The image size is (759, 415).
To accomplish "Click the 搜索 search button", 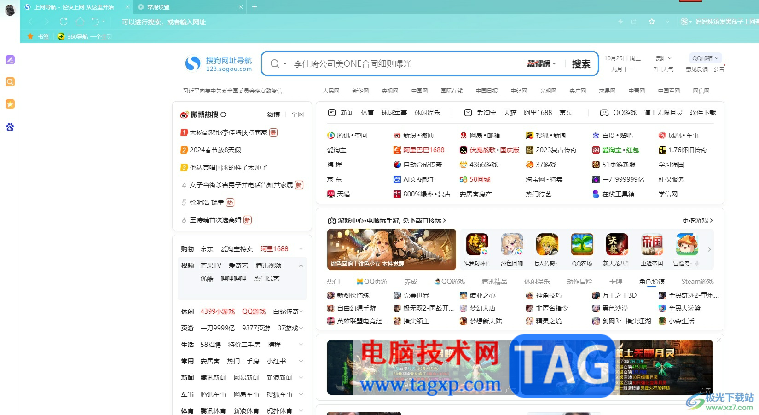I will tap(581, 64).
